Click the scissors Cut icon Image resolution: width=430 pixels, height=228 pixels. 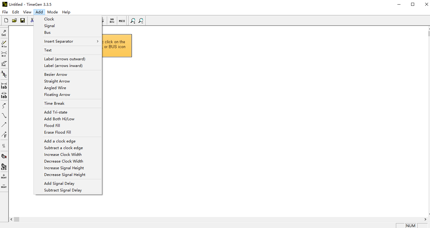coord(31,20)
